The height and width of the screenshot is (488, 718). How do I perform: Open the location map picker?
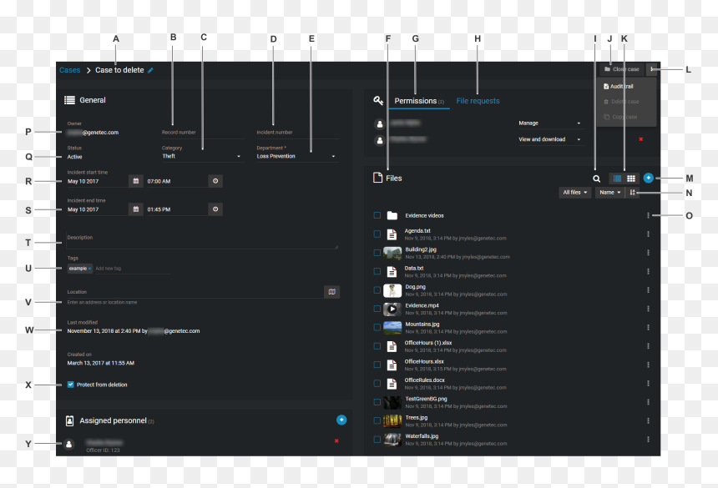pos(331,292)
